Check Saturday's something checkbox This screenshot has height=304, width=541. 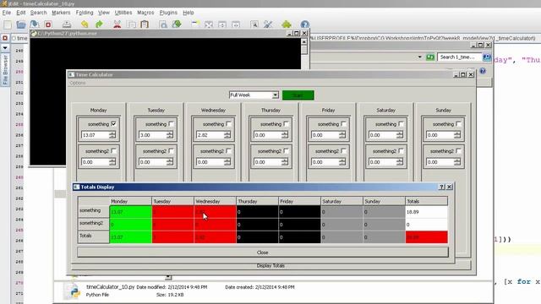[401, 124]
